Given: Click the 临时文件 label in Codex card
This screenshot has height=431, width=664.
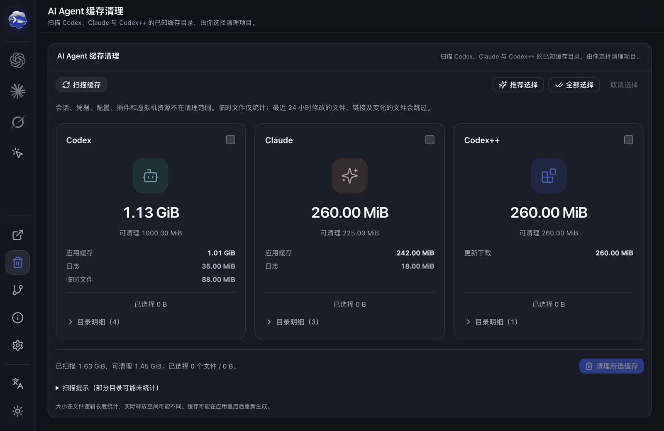Looking at the screenshot, I should (80, 280).
